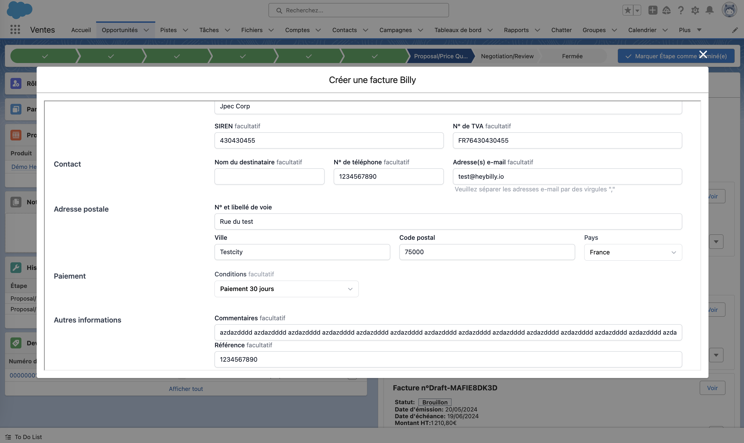The height and width of the screenshot is (443, 744).
Task: Click the Référence input field
Action: [x=448, y=359]
